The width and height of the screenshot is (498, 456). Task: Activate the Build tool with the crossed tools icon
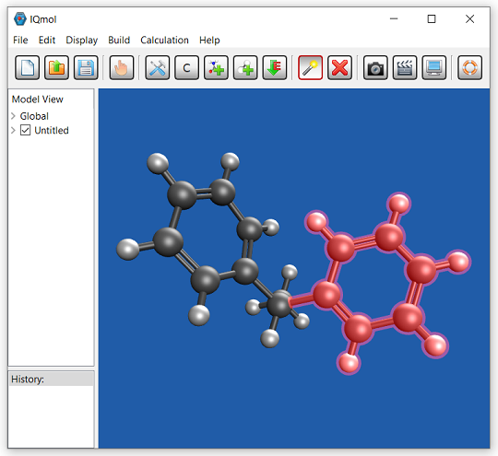(157, 67)
